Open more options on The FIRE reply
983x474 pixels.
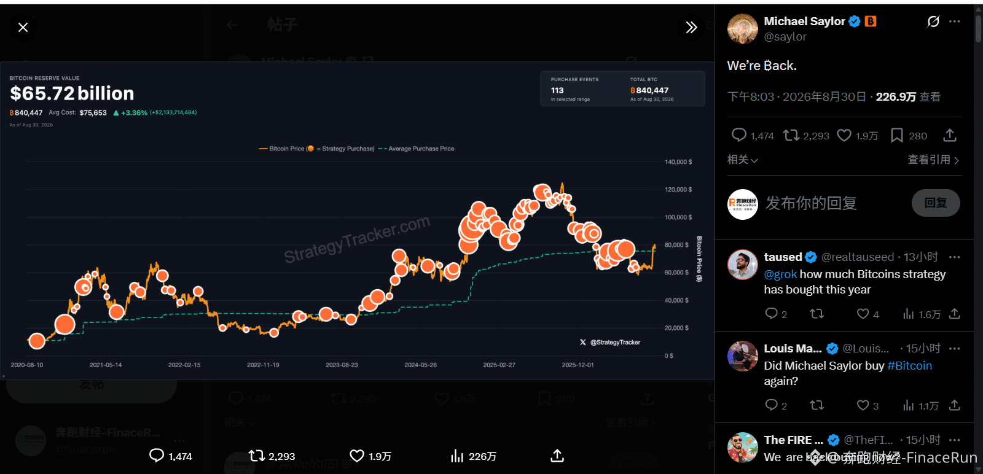pyautogui.click(x=954, y=440)
